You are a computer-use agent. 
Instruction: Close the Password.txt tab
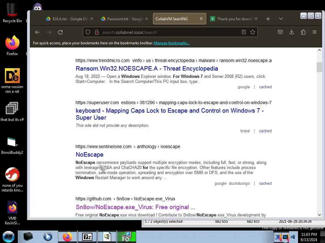tap(147, 19)
